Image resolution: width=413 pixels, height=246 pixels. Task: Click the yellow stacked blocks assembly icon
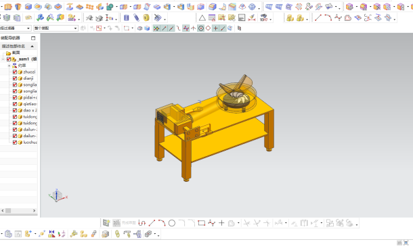click(x=290, y=18)
